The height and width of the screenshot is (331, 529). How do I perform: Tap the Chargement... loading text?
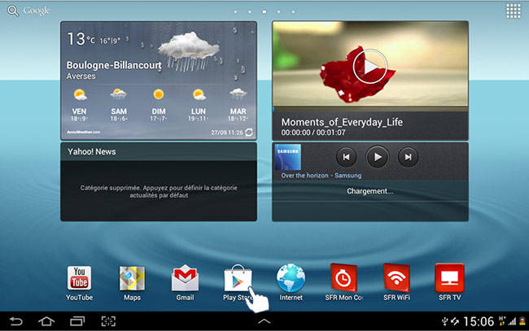tap(370, 191)
